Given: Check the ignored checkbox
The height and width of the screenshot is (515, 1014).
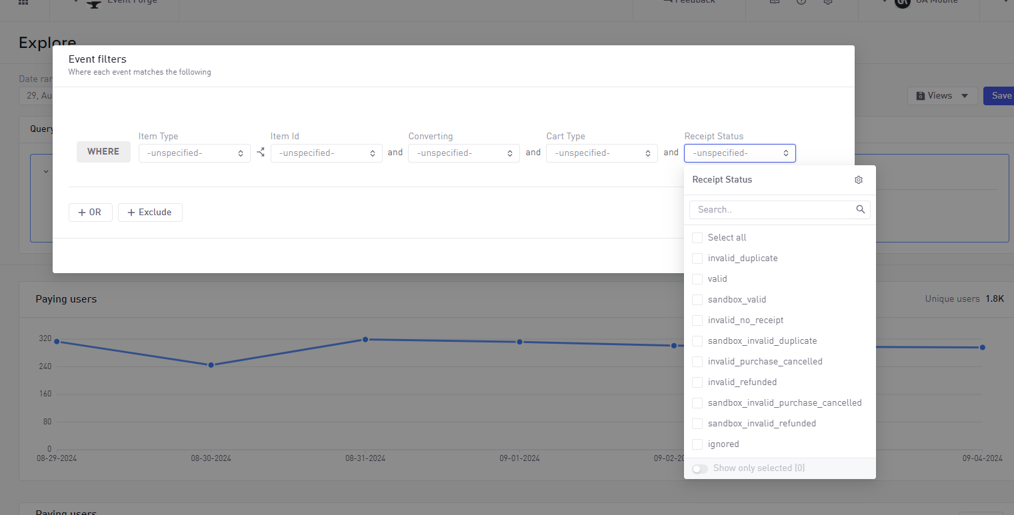Looking at the screenshot, I should point(697,444).
